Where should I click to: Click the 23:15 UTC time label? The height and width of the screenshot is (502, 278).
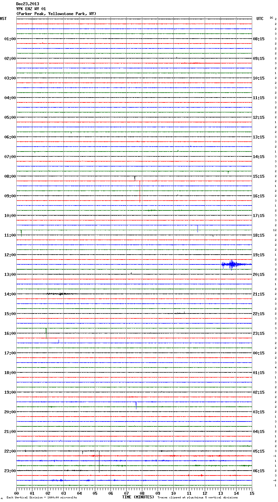259,333
